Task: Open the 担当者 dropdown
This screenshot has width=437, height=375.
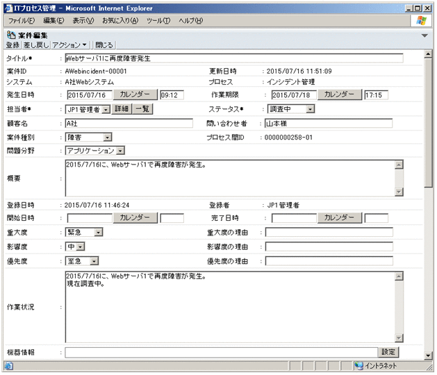Action: point(88,109)
